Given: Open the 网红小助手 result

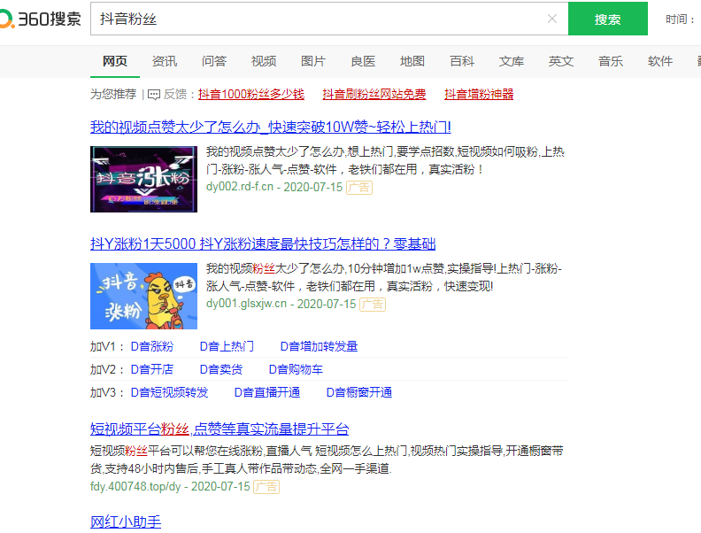Looking at the screenshot, I should pyautogui.click(x=126, y=521).
